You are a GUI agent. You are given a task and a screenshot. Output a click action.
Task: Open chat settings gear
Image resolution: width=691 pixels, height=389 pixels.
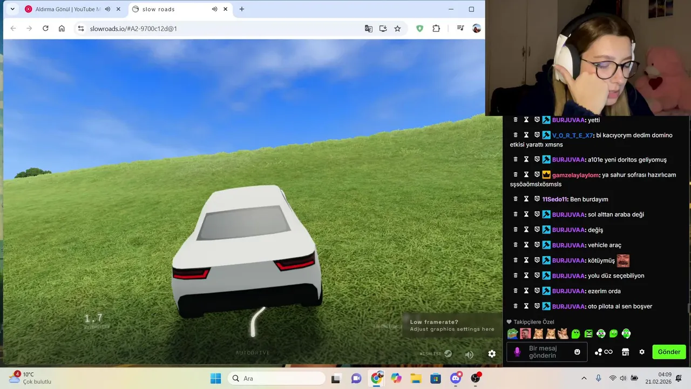click(x=642, y=352)
